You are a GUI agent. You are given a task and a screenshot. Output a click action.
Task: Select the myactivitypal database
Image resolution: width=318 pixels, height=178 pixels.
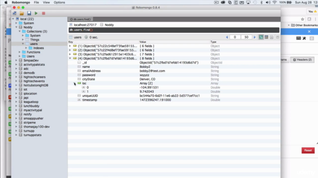[33, 110]
